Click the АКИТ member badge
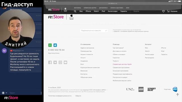182x102 pixels. [x=175, y=89]
